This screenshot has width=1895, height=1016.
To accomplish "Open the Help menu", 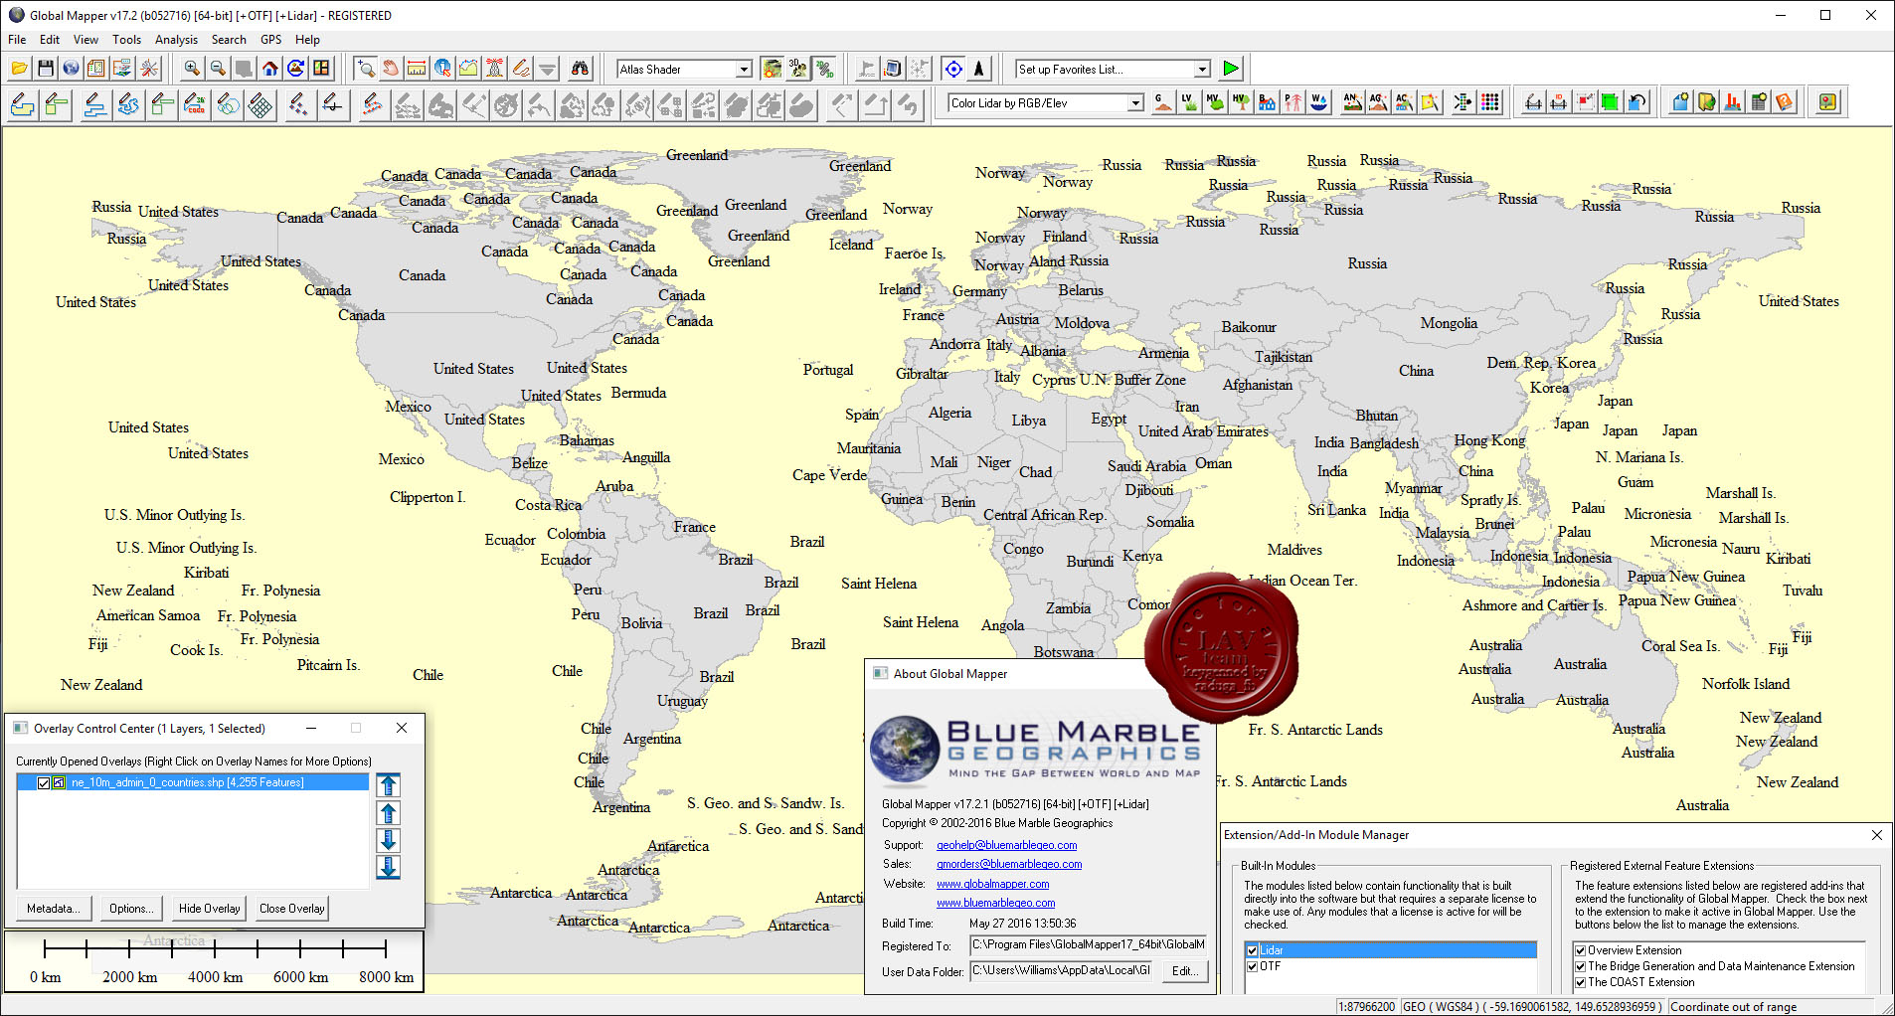I will tap(307, 40).
